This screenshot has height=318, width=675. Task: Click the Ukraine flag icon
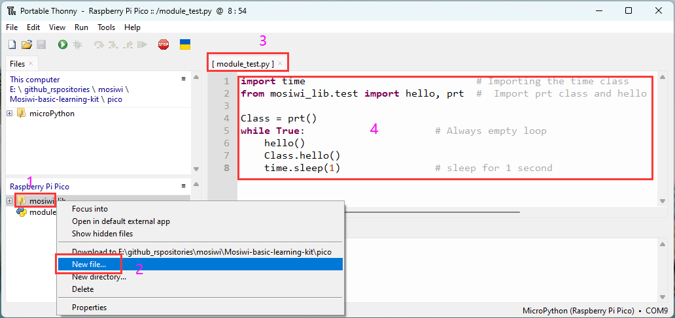click(185, 44)
